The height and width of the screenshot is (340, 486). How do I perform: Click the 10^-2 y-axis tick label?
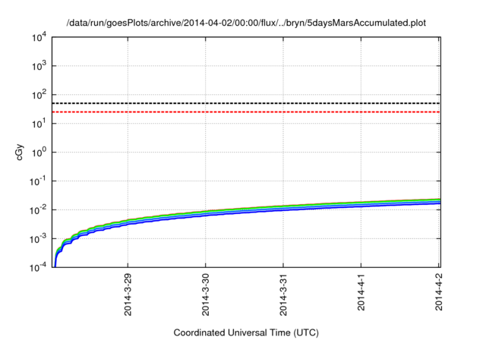click(x=38, y=210)
